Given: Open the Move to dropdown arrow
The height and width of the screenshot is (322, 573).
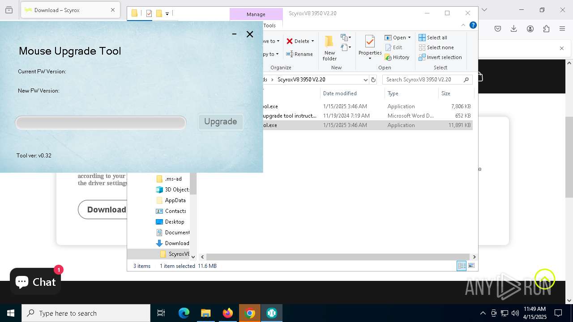Looking at the screenshot, I should (278, 41).
